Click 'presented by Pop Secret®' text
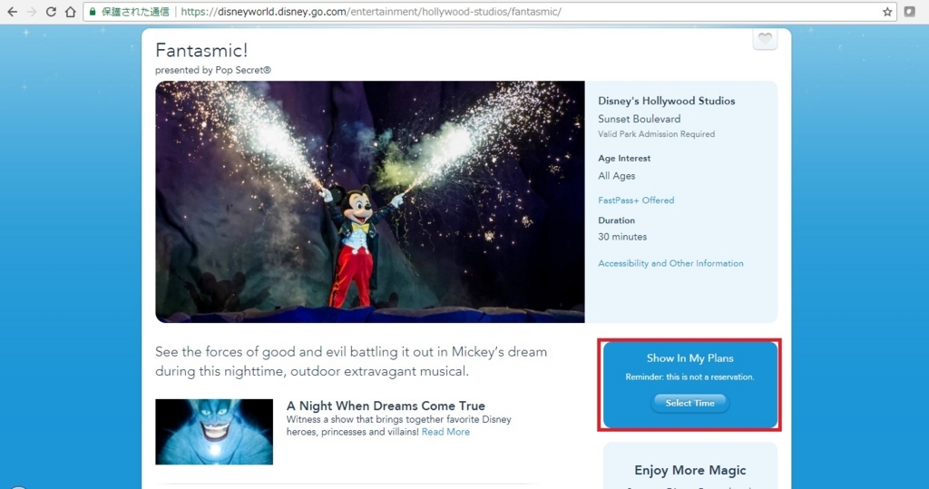This screenshot has width=929, height=489. [x=212, y=70]
